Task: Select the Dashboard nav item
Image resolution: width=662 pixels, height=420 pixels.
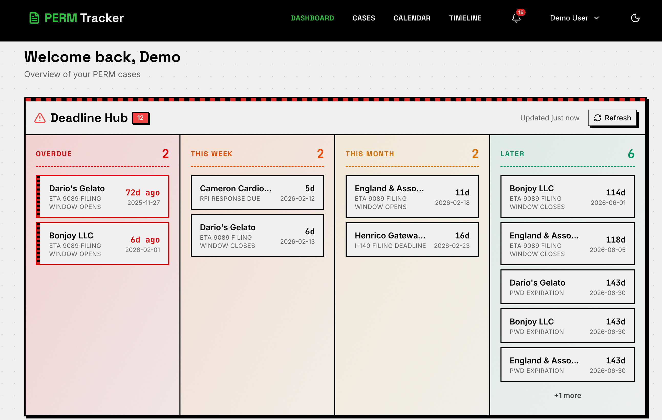Action: [313, 18]
